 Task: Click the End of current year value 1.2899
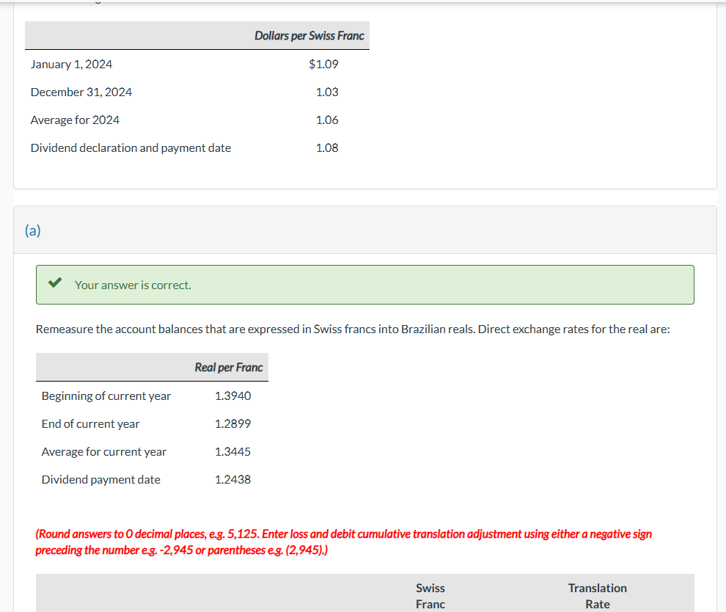pyautogui.click(x=232, y=423)
